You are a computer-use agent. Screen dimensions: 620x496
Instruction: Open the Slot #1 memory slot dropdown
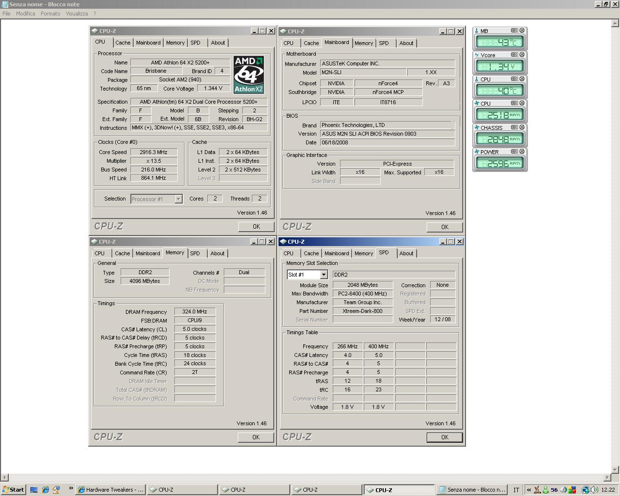pos(324,275)
